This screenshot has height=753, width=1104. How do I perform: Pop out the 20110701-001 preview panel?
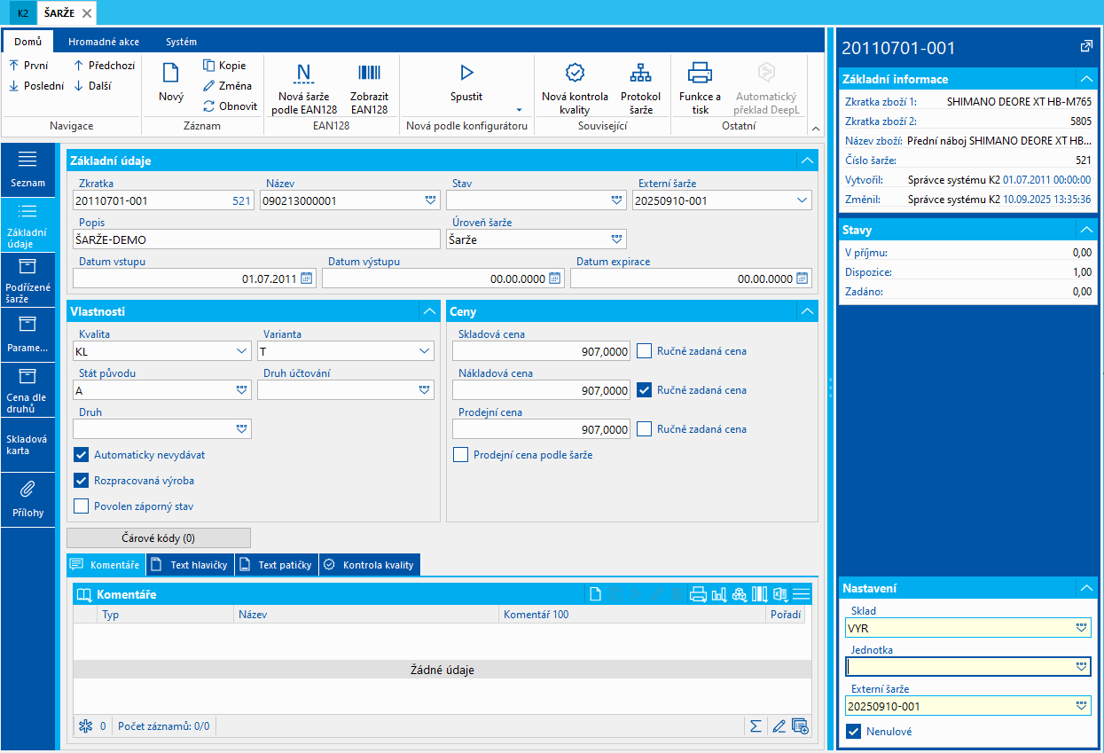1086,46
